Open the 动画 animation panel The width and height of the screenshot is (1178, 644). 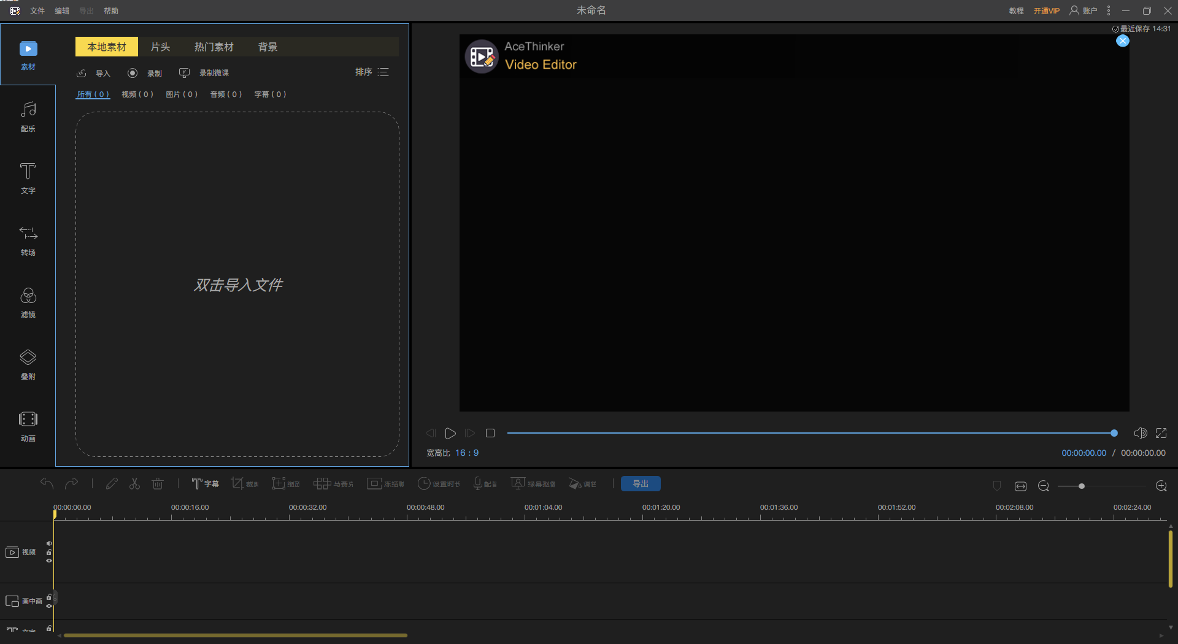(x=28, y=426)
